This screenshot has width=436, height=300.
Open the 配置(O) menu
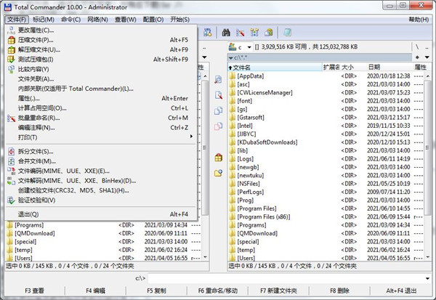[x=151, y=18]
